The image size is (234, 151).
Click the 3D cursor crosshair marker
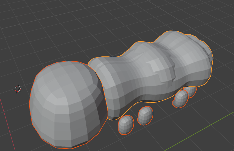pyautogui.click(x=18, y=89)
